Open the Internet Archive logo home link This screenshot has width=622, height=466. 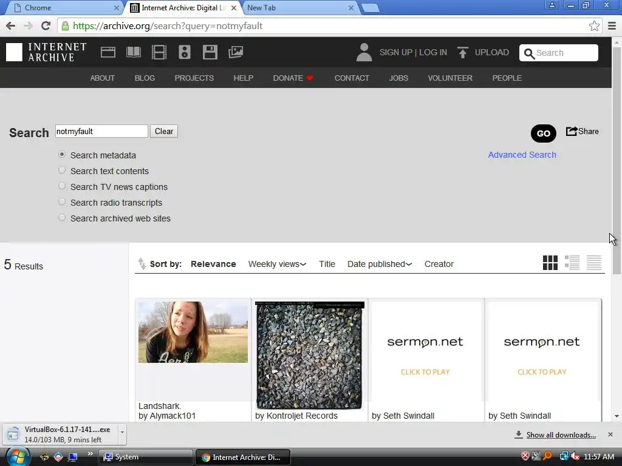click(46, 52)
